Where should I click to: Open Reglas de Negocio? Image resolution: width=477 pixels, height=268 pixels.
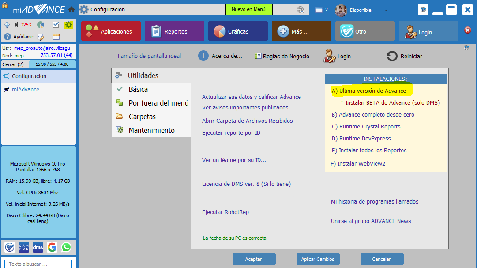[282, 57]
